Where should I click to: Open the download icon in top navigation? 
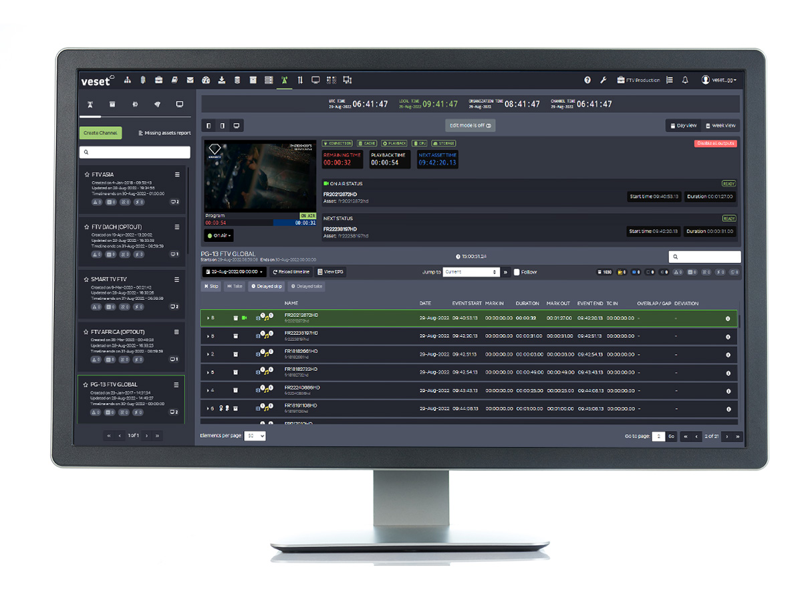[222, 80]
